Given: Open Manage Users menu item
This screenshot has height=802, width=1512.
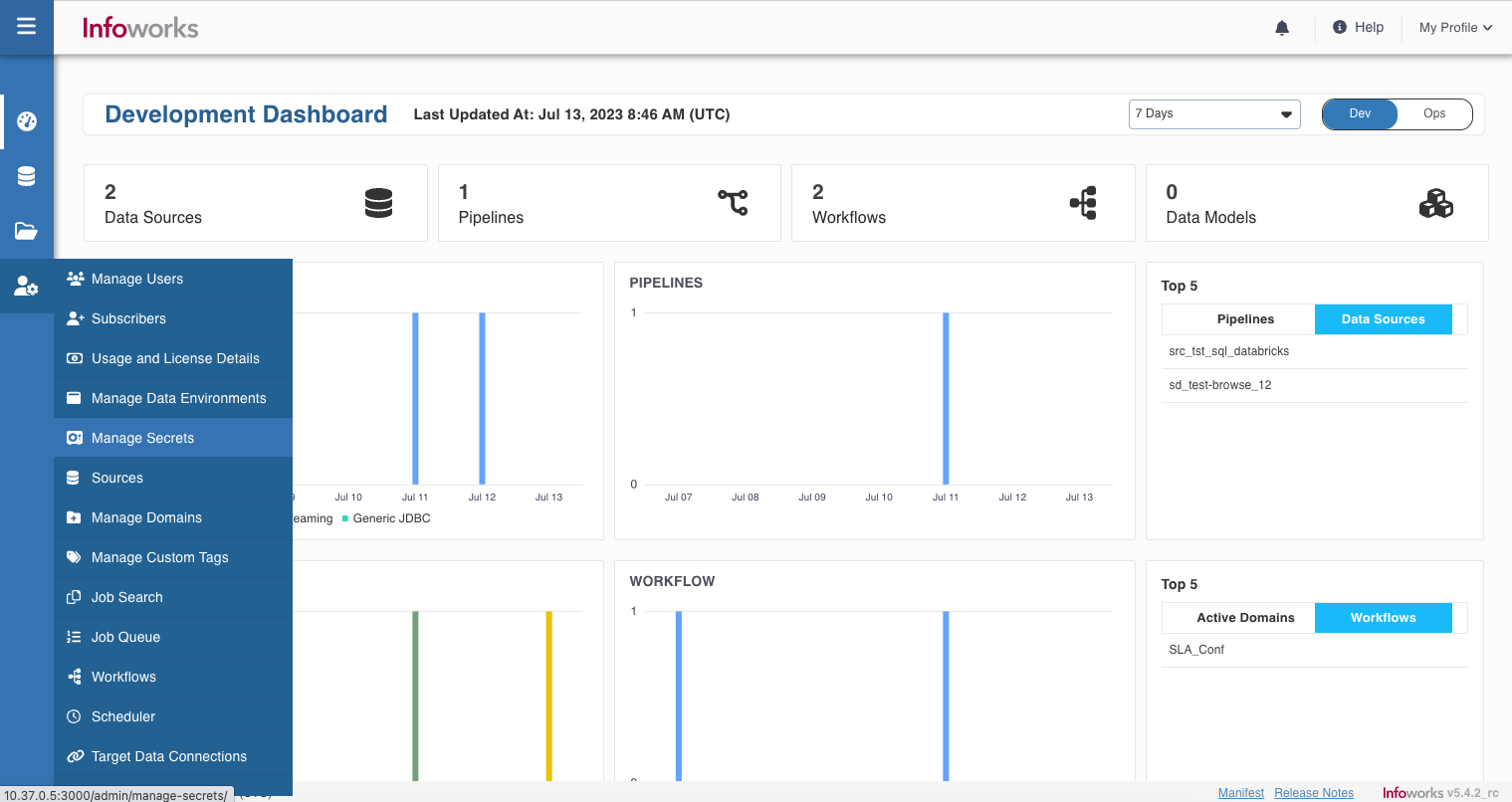Looking at the screenshot, I should pos(173,279).
